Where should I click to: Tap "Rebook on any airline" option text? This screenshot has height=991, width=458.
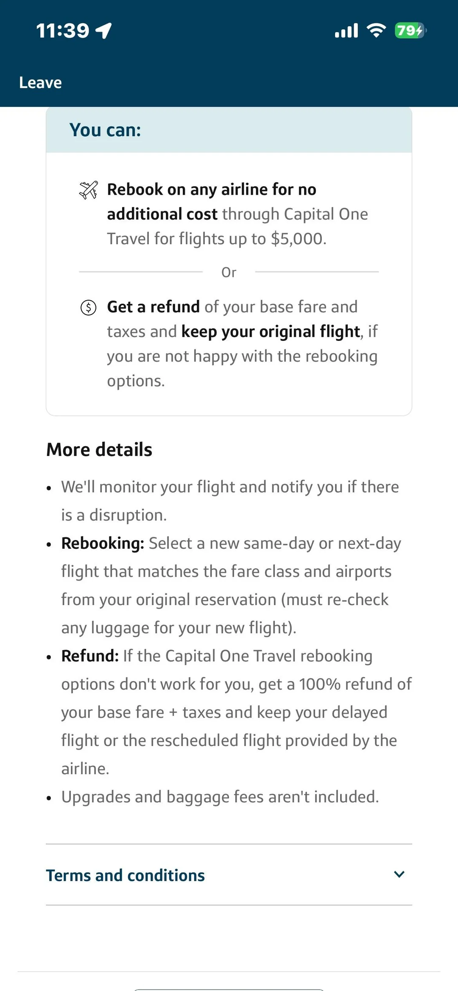pos(237,214)
